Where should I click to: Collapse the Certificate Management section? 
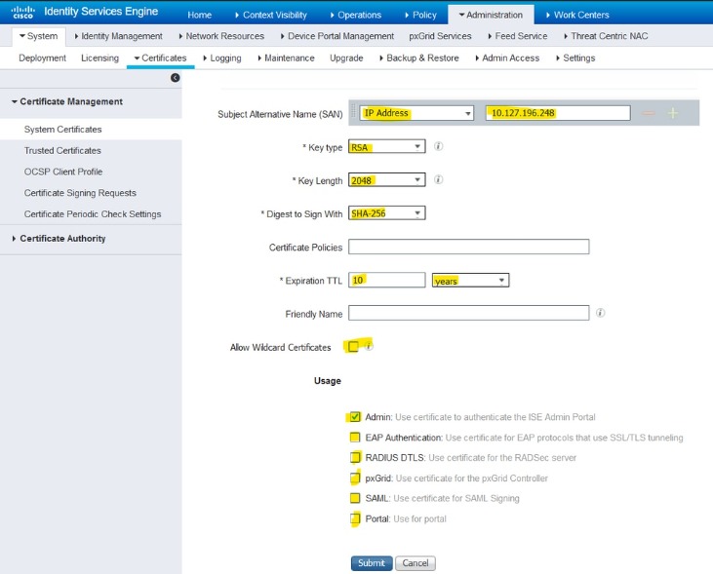[67, 101]
